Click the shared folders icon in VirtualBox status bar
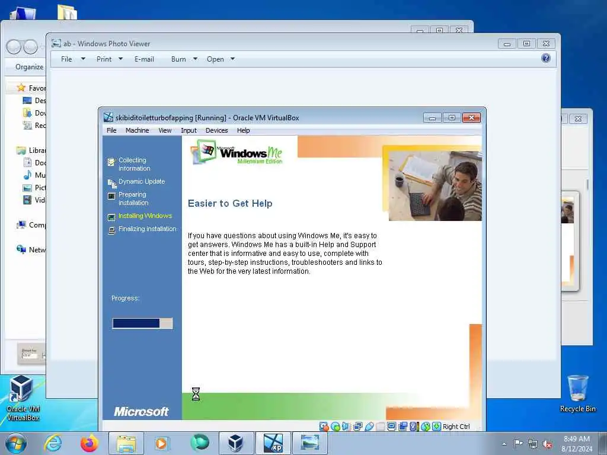 coord(380,427)
